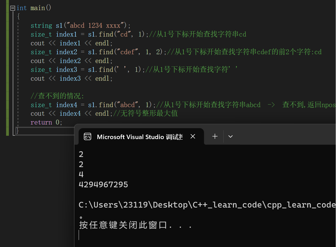Click the 'size_t index4' declaration line
Screen dimensions: 336x247
pos(183,105)
